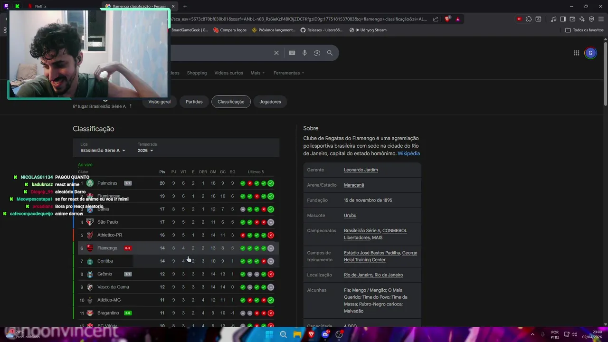This screenshot has width=608, height=342.
Task: Open the Windows Start menu
Action: [269, 334]
